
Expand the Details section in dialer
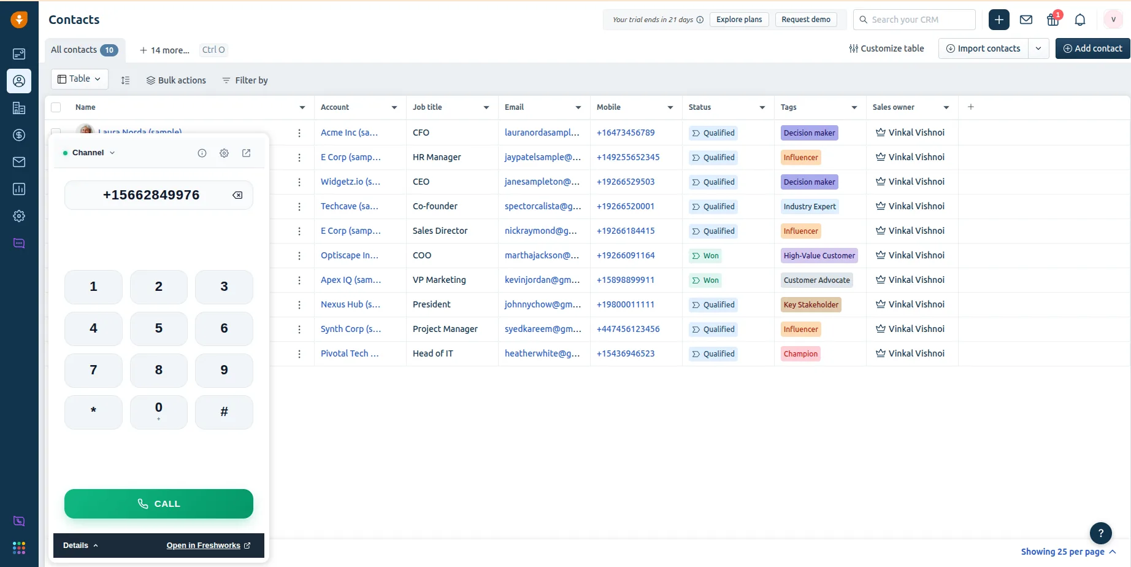point(80,546)
